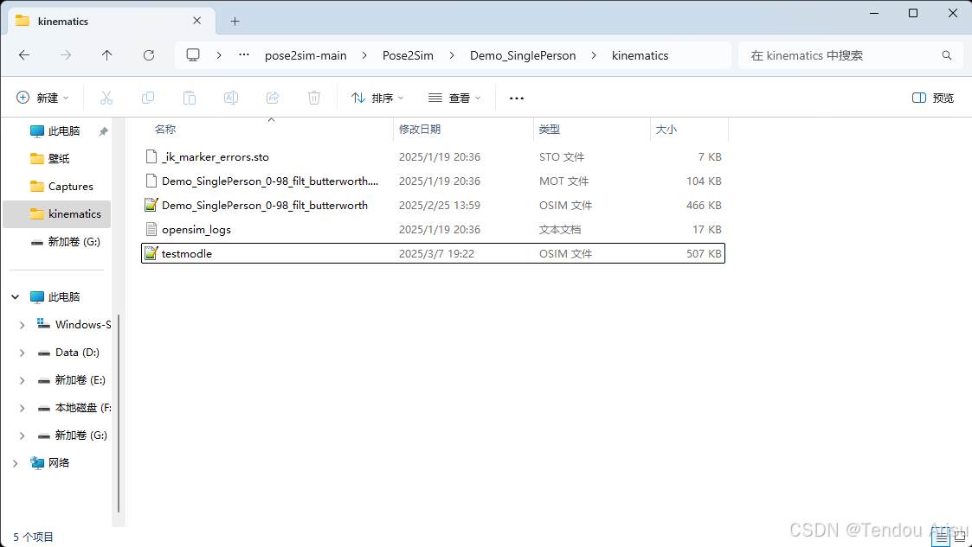Click the pin icon next to 此电脑

tap(104, 131)
